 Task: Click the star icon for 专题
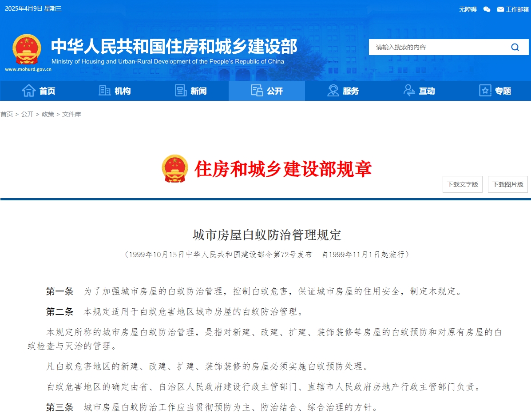click(485, 91)
